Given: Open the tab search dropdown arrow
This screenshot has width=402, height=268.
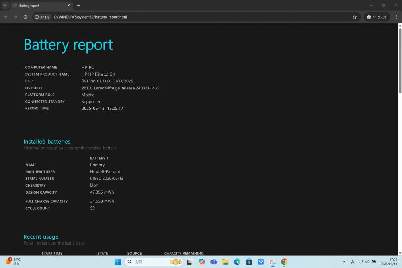Looking at the screenshot, I should (5, 5).
